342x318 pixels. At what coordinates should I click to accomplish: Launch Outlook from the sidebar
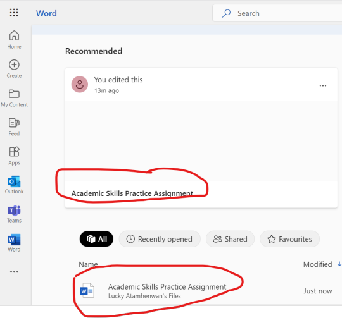click(14, 185)
